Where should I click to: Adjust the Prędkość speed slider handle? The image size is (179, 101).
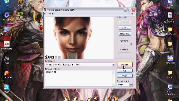click(x=119, y=53)
